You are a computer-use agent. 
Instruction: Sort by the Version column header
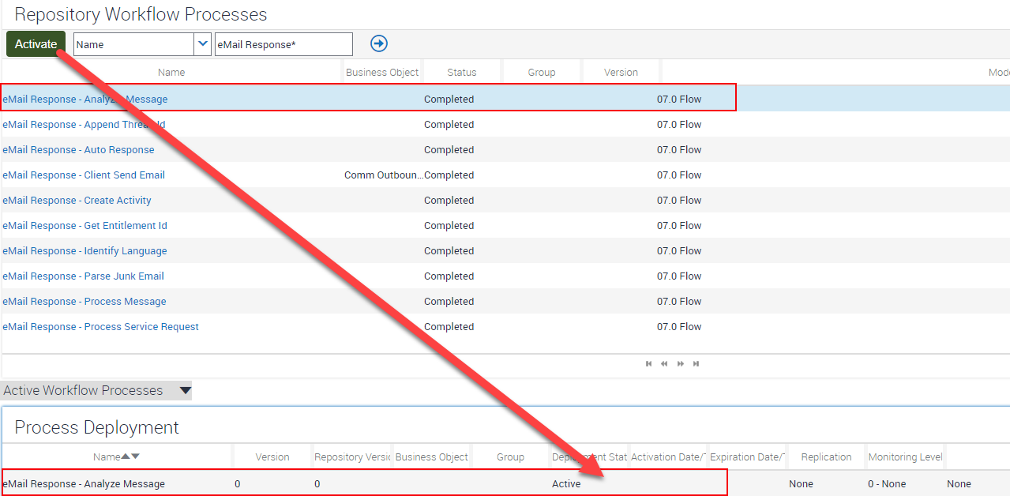tap(621, 72)
